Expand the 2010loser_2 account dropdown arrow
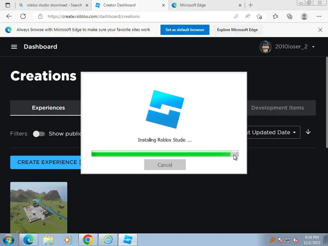This screenshot has width=328, height=246. pos(313,47)
